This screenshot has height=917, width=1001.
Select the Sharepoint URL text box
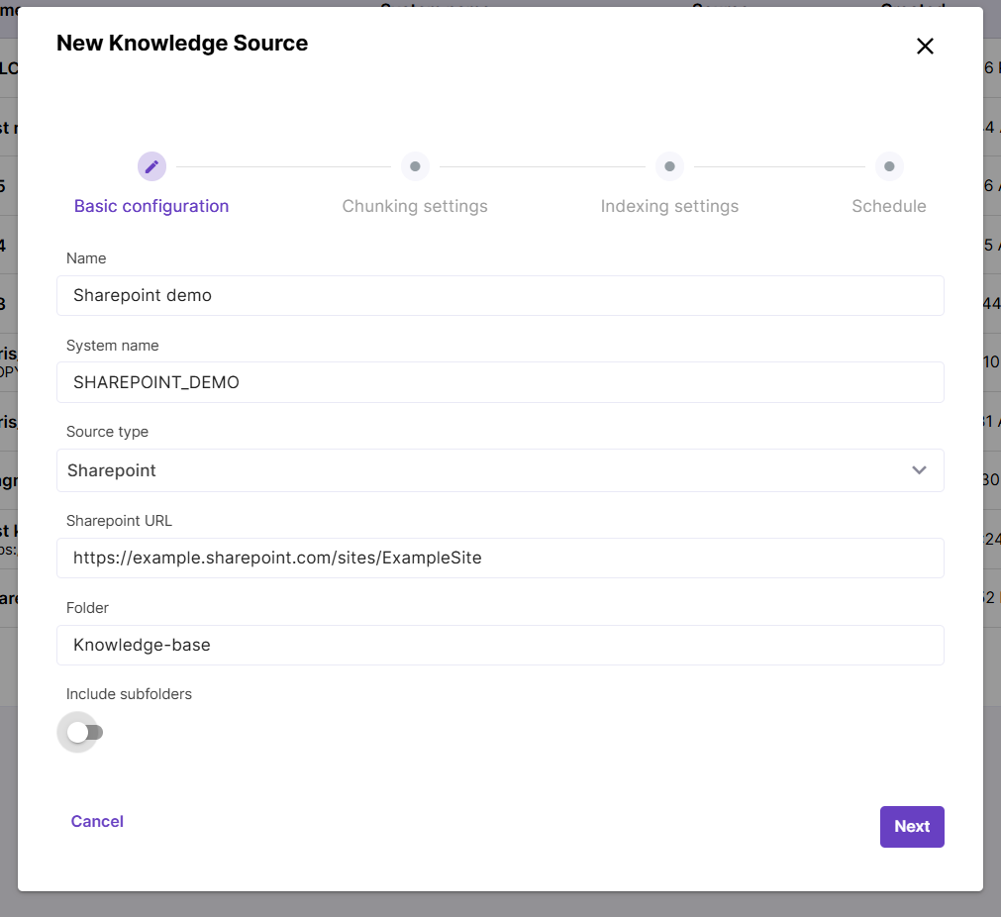point(500,558)
